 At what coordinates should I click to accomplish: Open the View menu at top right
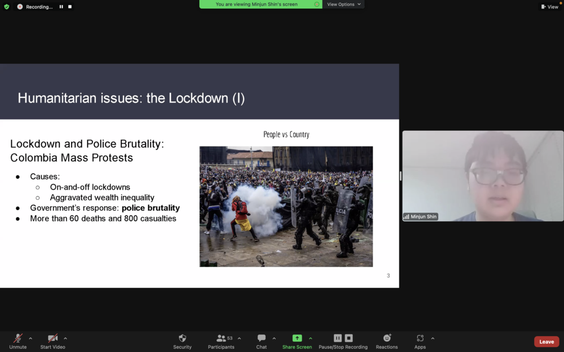click(549, 6)
